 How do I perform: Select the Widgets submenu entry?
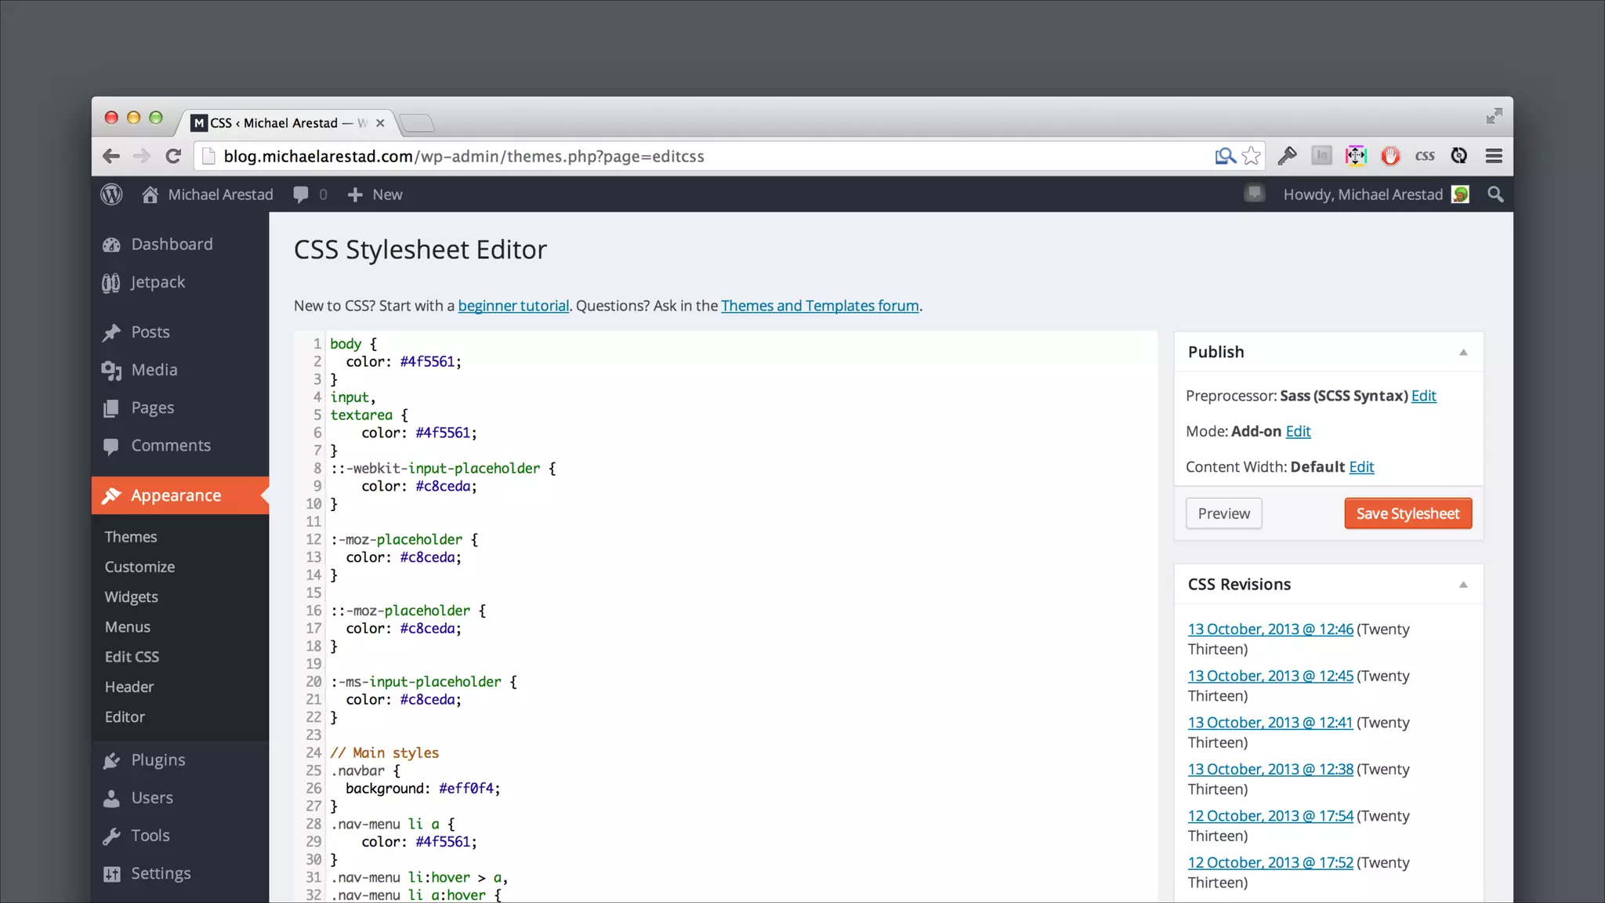tap(131, 597)
